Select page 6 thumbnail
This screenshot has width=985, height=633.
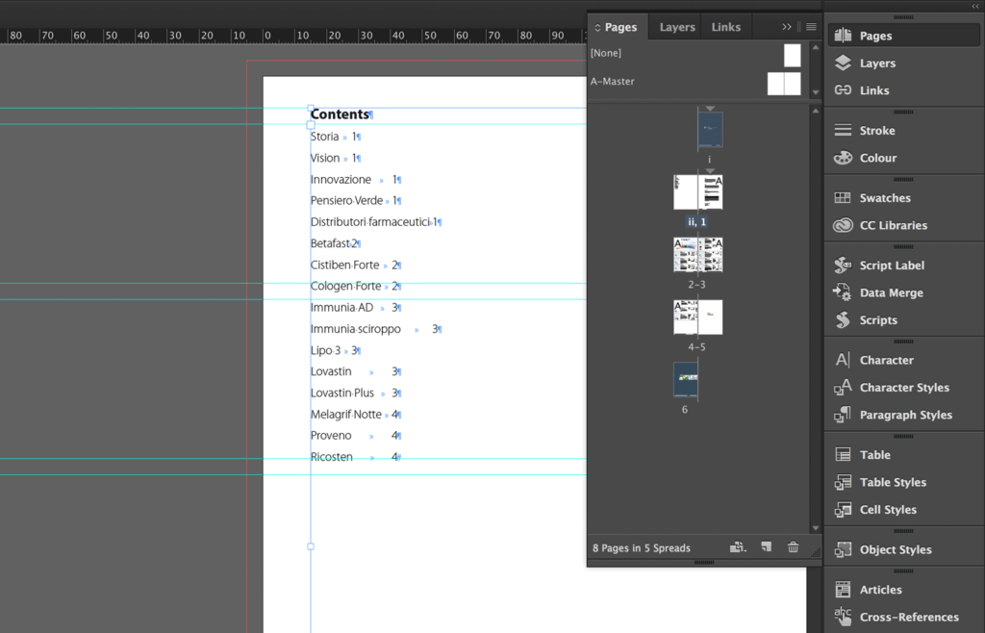pyautogui.click(x=685, y=379)
